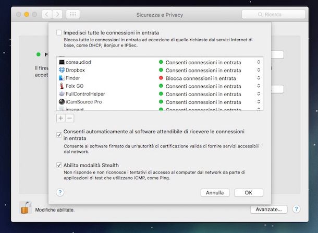This screenshot has height=233, width=318.
Task: Open connection dropdown for iCamSource Pro
Action: [259, 102]
